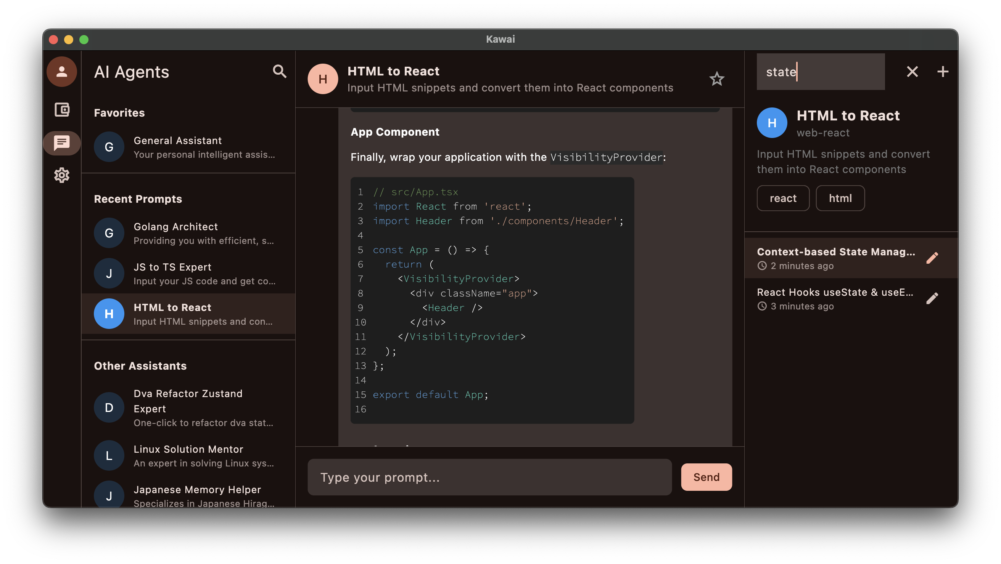The image size is (1001, 564).
Task: Toggle favorite star for HTML to React
Action: [x=716, y=79]
